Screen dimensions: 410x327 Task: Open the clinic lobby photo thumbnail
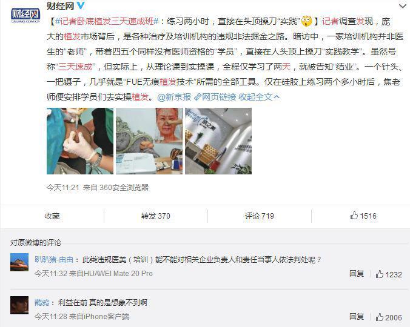(x=218, y=141)
